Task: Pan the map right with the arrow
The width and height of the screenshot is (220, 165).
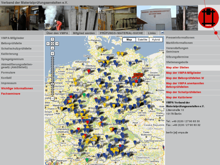Action: pyautogui.click(x=57, y=44)
